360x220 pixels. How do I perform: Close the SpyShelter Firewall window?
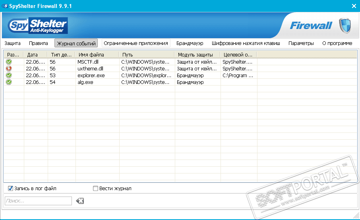354,6
